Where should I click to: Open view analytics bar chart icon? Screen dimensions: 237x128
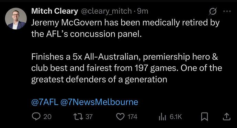coord(162,117)
